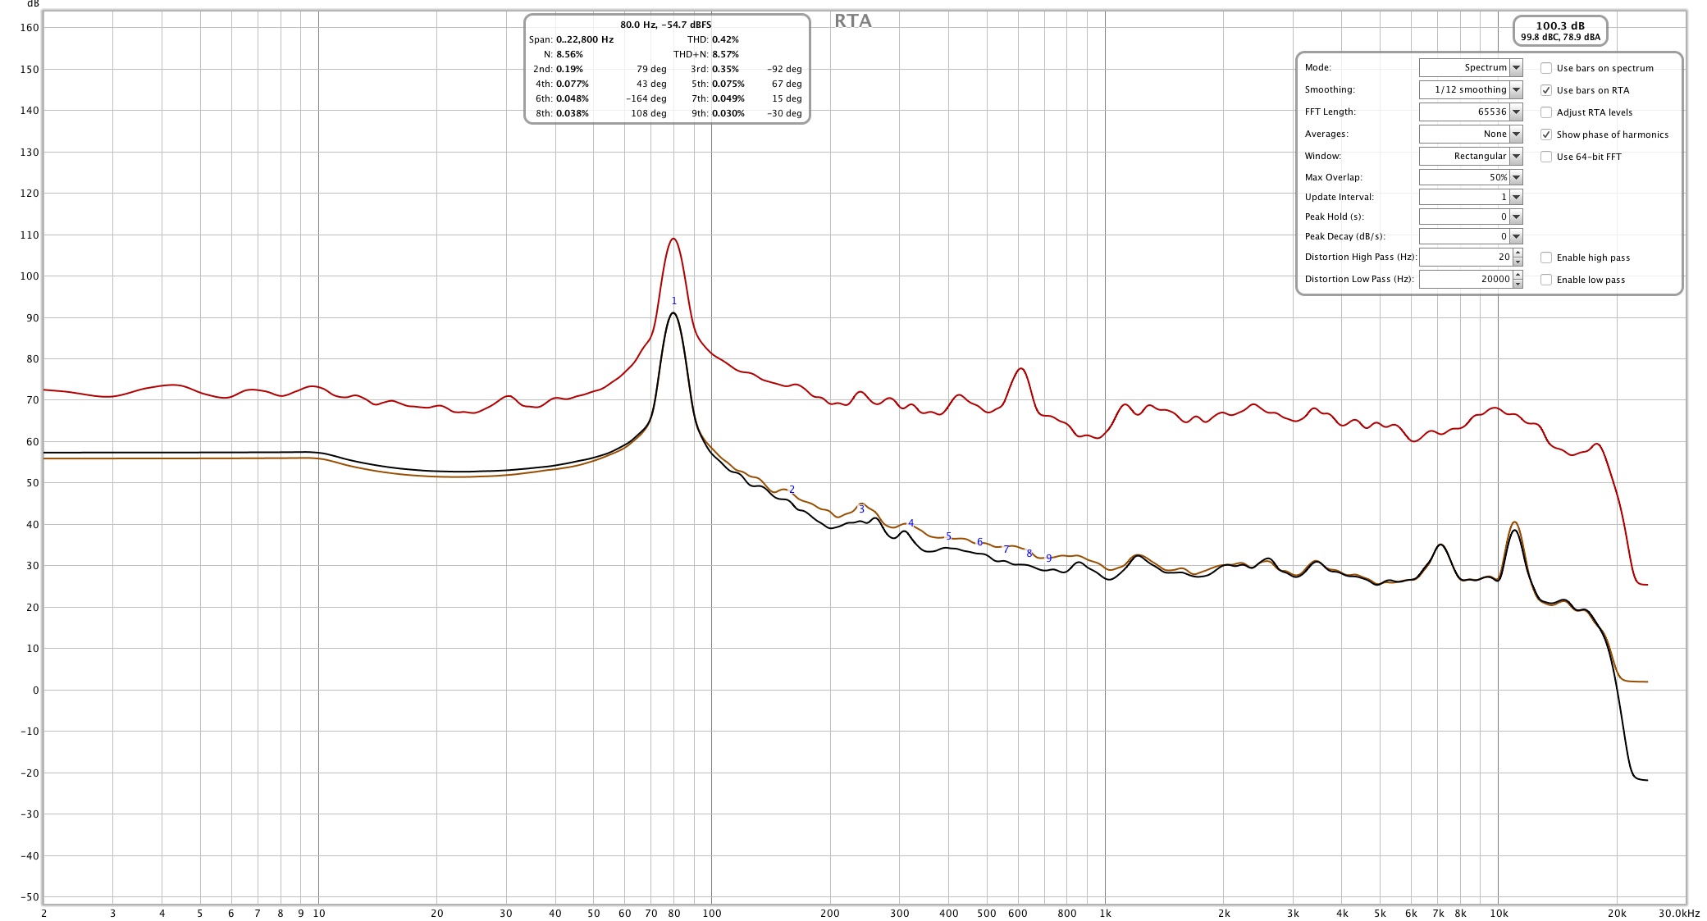
Task: Decrease Distortion High Pass with down arrow
Action: 1518,262
